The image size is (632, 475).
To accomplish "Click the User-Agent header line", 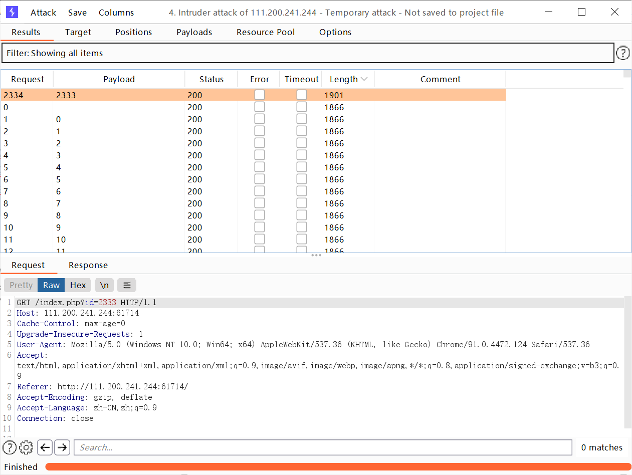I will (303, 345).
